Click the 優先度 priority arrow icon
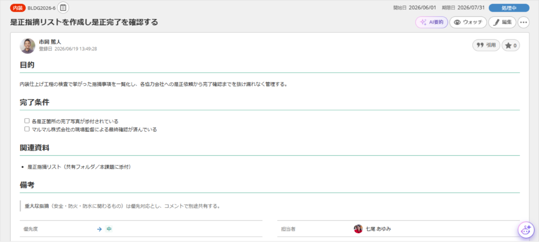539x242 pixels. [x=99, y=229]
